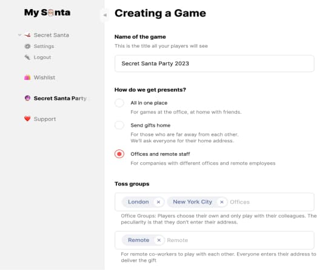Click the My Santa logo
Screen dimensions: 331x270
47,13
